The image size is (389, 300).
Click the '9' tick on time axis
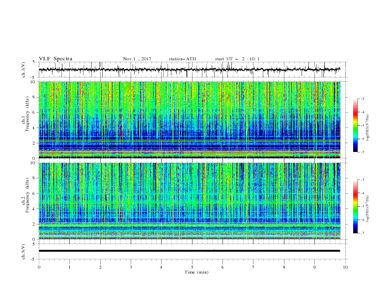314,267
